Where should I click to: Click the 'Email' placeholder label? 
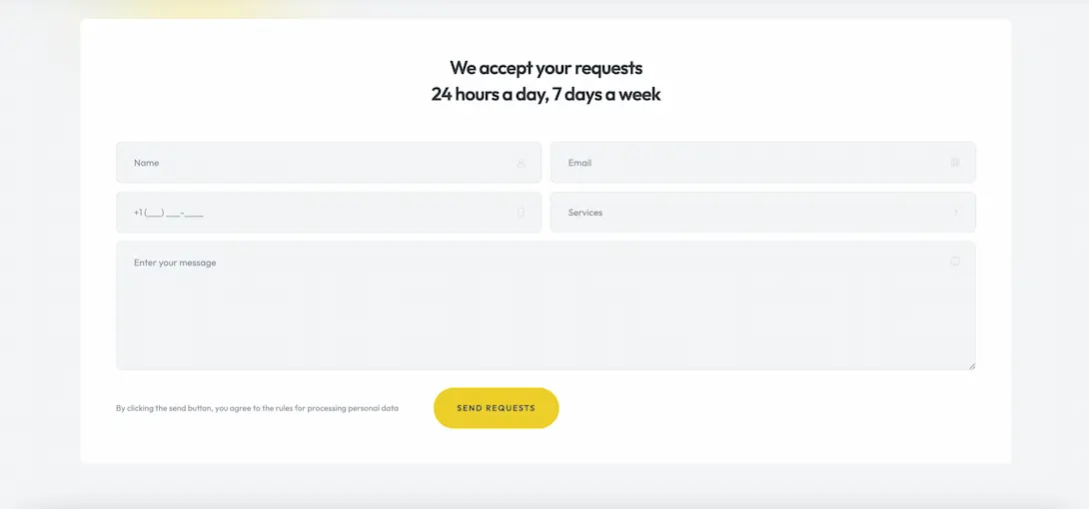[579, 163]
